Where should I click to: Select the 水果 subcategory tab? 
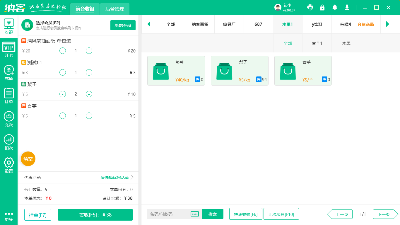tap(346, 43)
